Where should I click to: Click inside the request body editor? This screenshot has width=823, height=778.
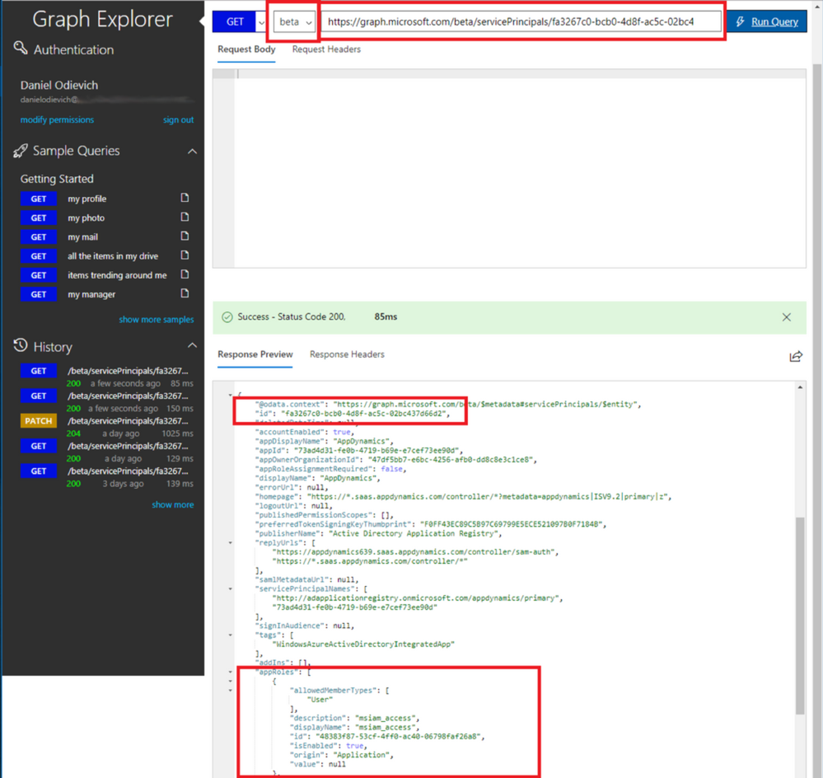click(520, 168)
